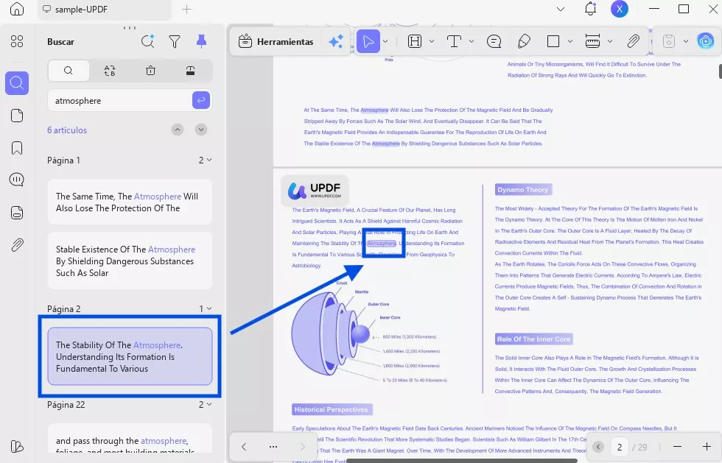Open the UPDF AI assistant swirl icon
Image resolution: width=722 pixels, height=463 pixels.
click(706, 41)
